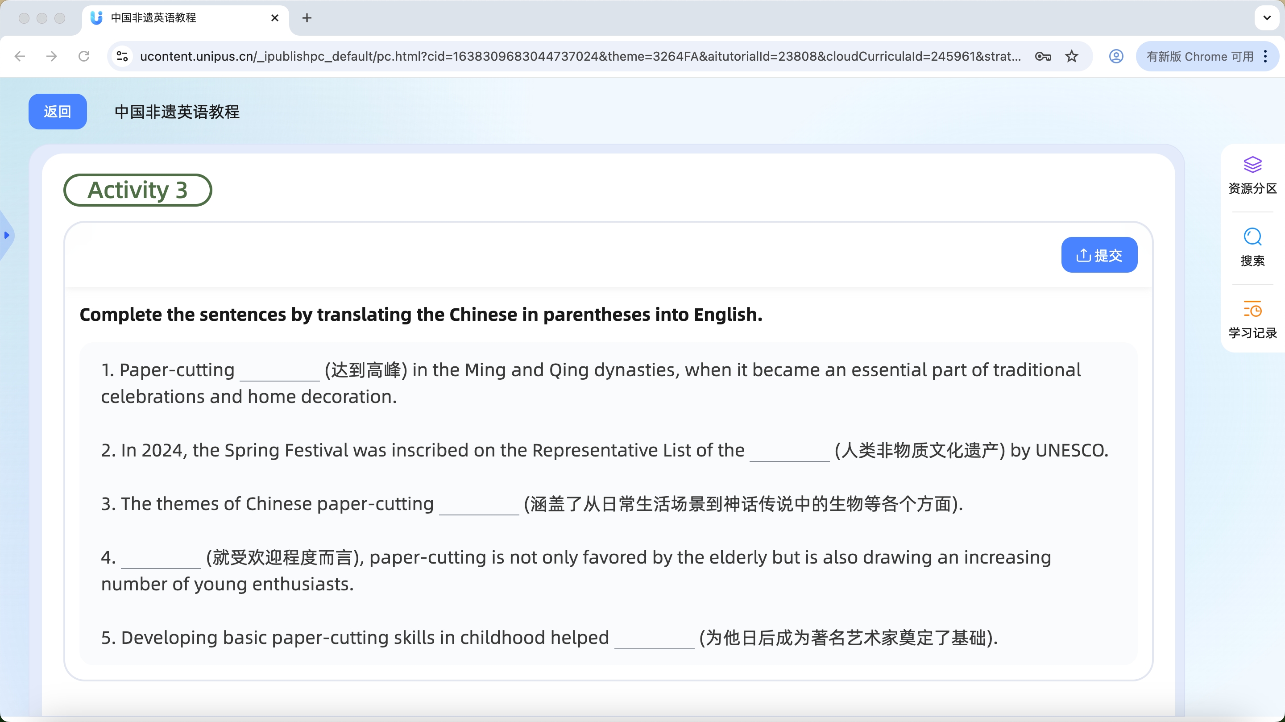Open a new tab with plus button
The height and width of the screenshot is (722, 1285).
[x=307, y=18]
